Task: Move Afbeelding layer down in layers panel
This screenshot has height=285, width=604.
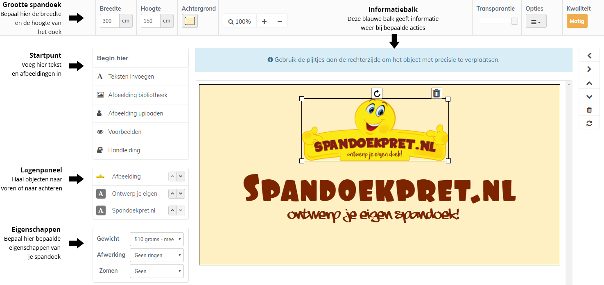Action: pyautogui.click(x=181, y=176)
